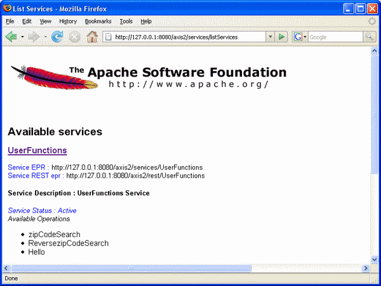
Task: Go to the Home page icon
Action: point(92,37)
